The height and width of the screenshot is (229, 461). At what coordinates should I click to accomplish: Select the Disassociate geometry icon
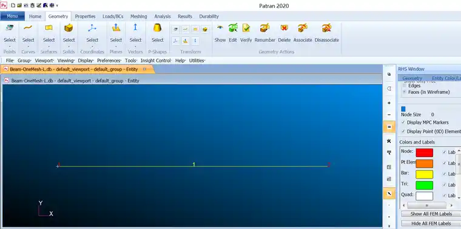(326, 28)
